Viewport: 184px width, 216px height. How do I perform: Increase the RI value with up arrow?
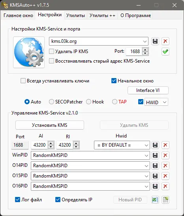pos(76,143)
